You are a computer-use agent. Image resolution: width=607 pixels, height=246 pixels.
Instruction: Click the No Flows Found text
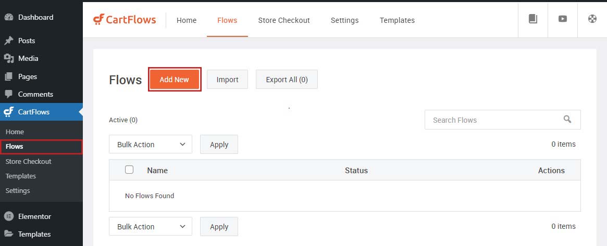(150, 196)
